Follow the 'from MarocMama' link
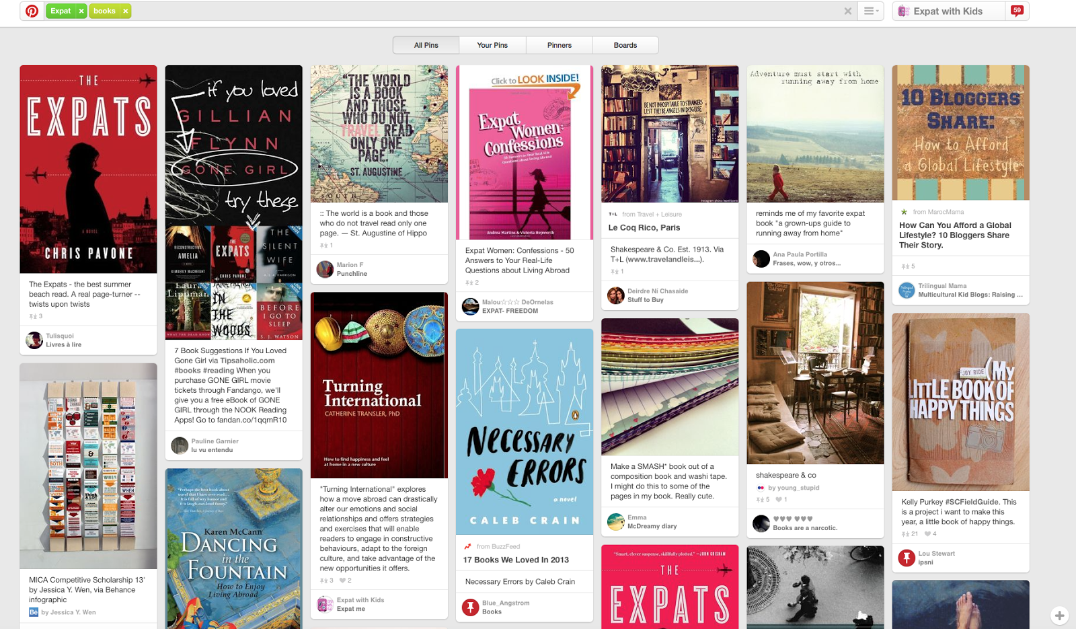Image resolution: width=1076 pixels, height=629 pixels. coord(938,212)
